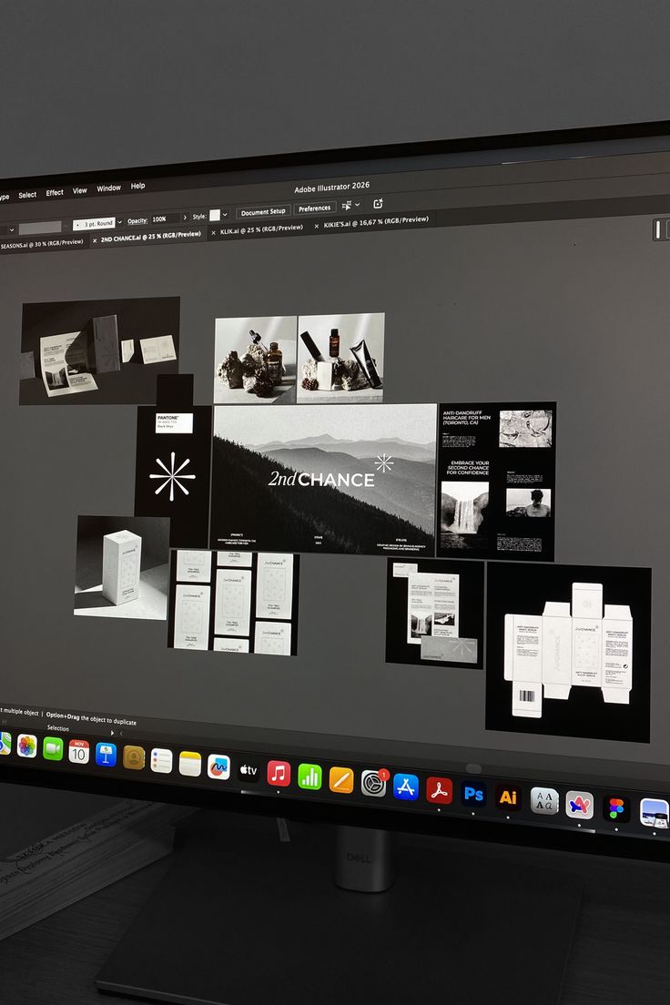
Task: Click the Illustrator dock icon
Action: point(508,797)
